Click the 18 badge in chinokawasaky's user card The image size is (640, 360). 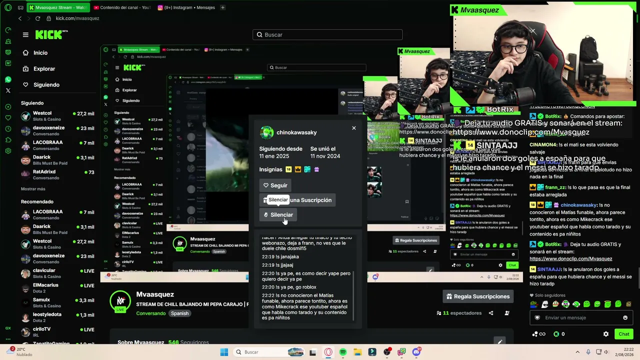coord(288,169)
